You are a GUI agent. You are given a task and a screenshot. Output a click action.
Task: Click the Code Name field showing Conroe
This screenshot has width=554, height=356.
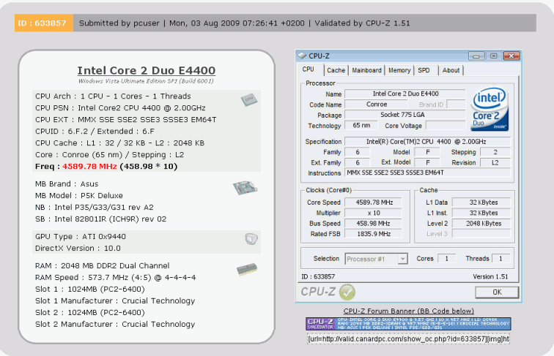tap(376, 105)
